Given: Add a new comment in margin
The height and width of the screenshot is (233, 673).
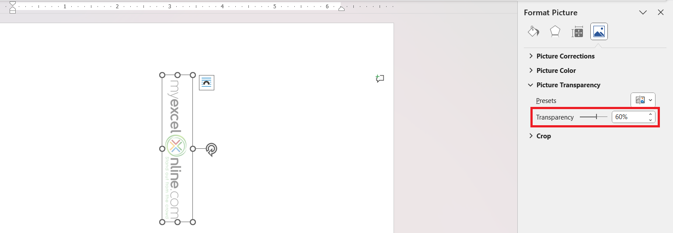Looking at the screenshot, I should click(x=380, y=79).
